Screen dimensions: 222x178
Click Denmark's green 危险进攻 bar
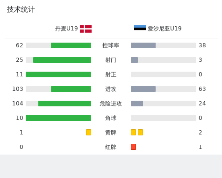64,104
